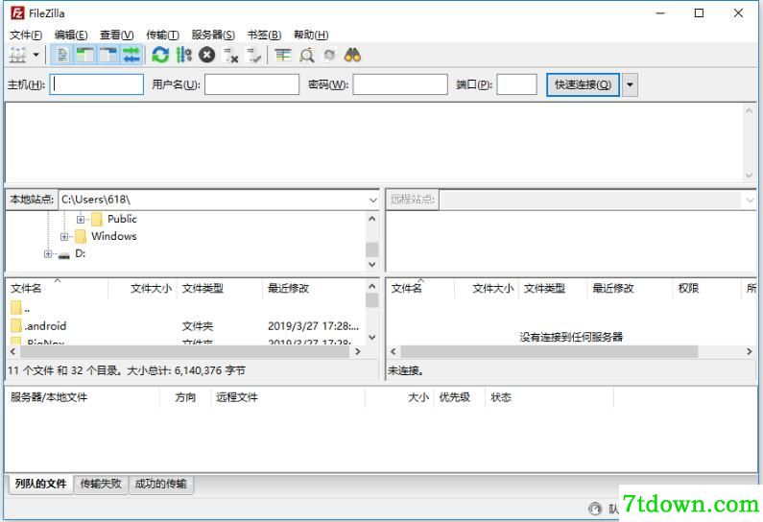Open Site Manager dropdown arrow
The height and width of the screenshot is (522, 763).
(36, 55)
